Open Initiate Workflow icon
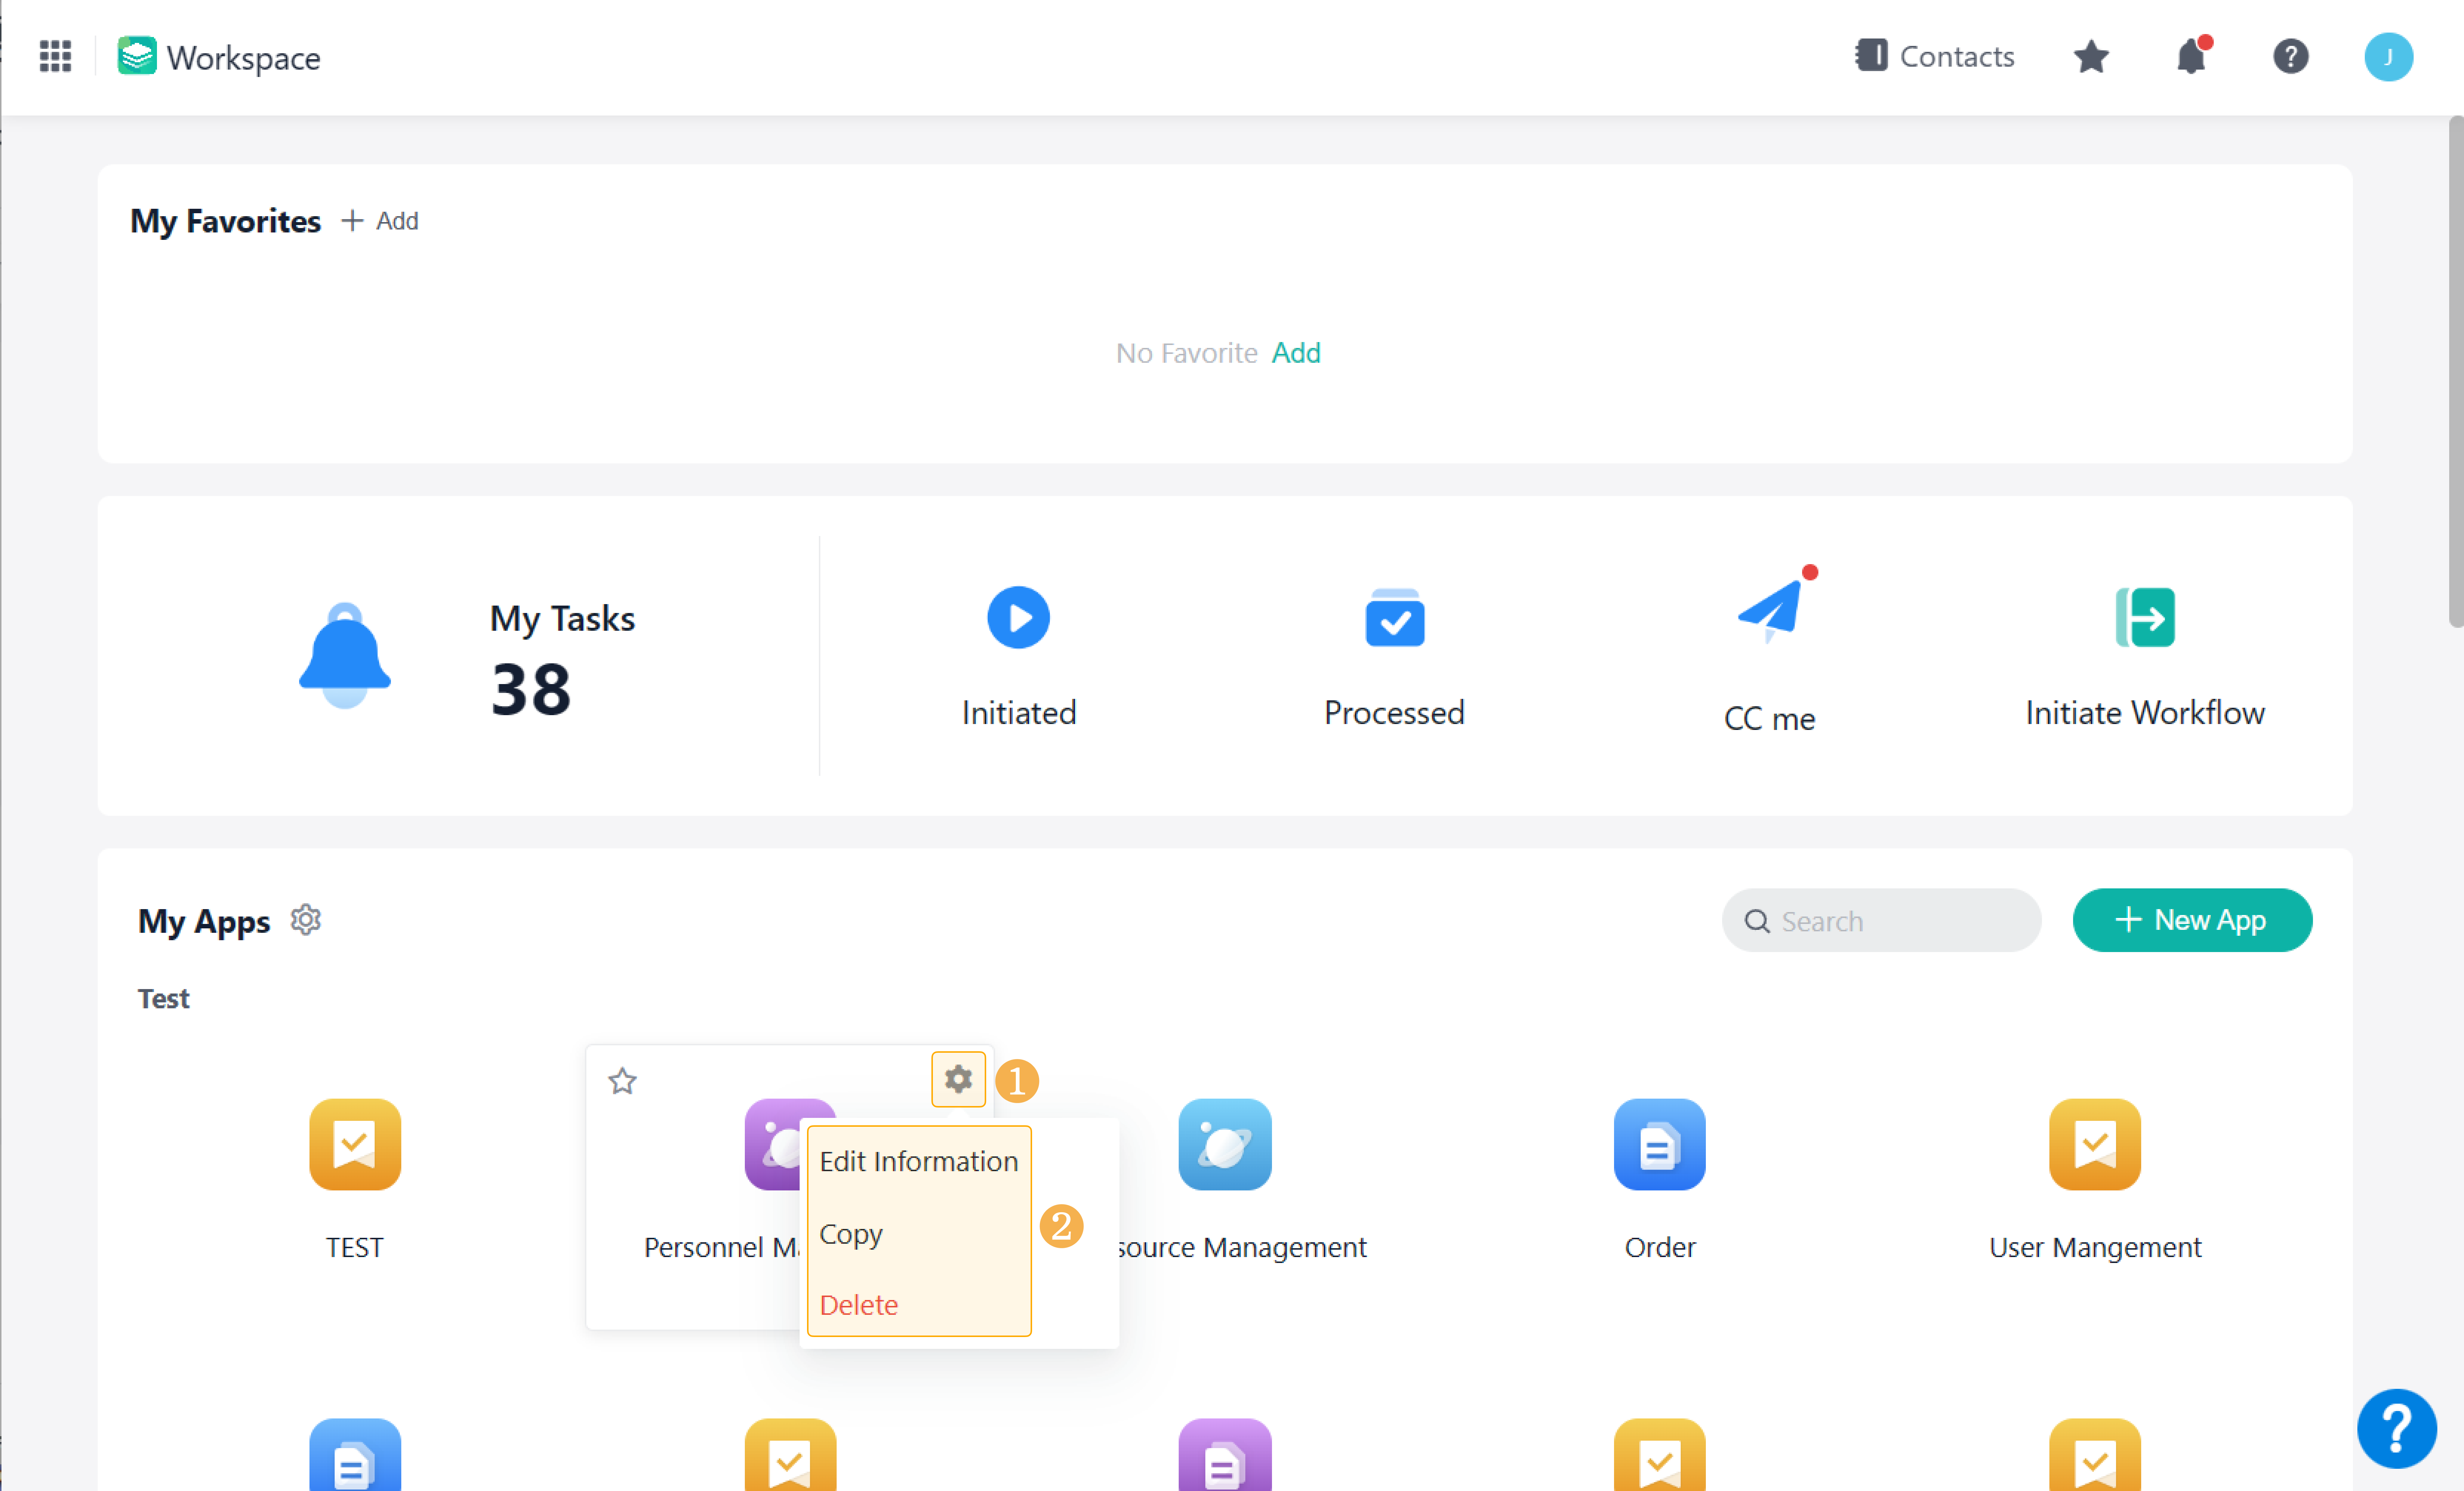Screen dimensions: 2464x1491 [2144, 617]
